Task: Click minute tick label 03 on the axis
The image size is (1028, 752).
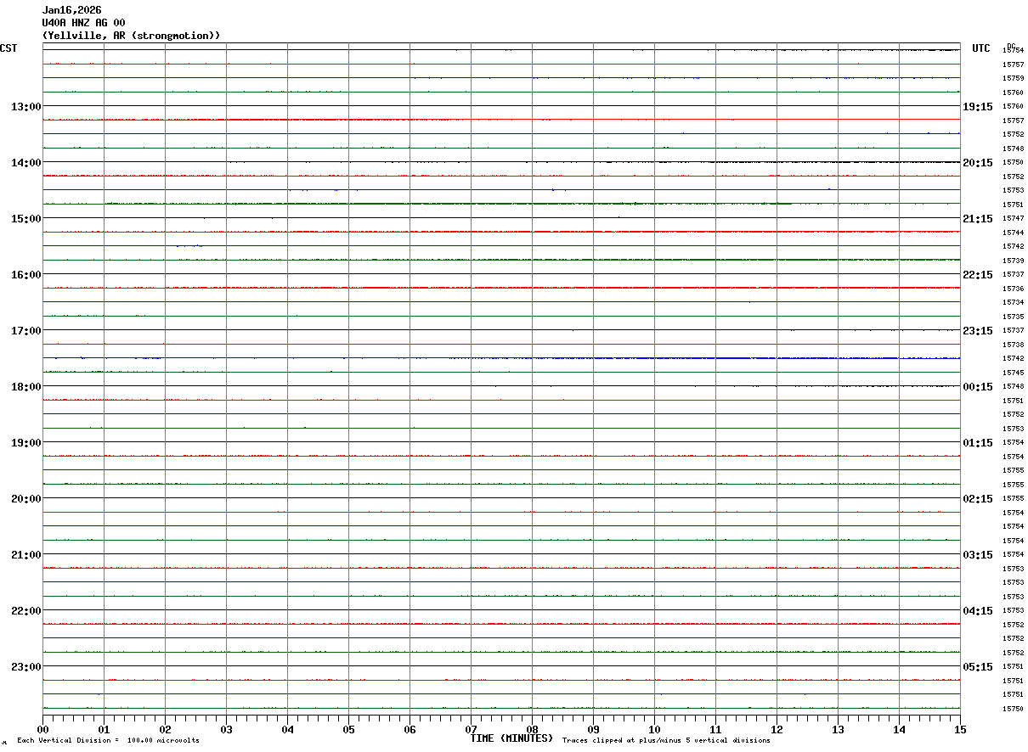Action: [x=226, y=729]
